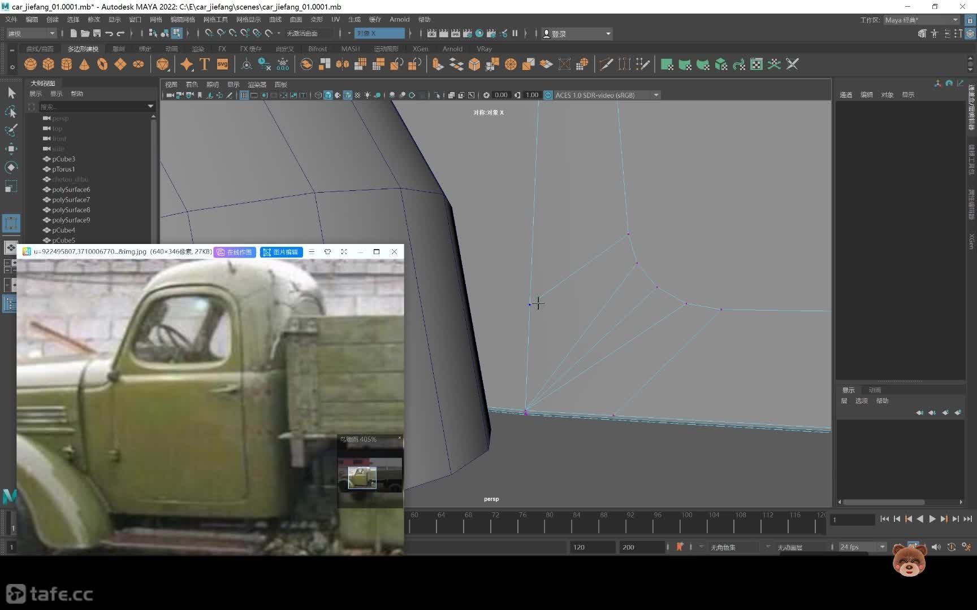Create a polygon cube from the shelf
Screen dimensions: 977x610
[x=49, y=64]
